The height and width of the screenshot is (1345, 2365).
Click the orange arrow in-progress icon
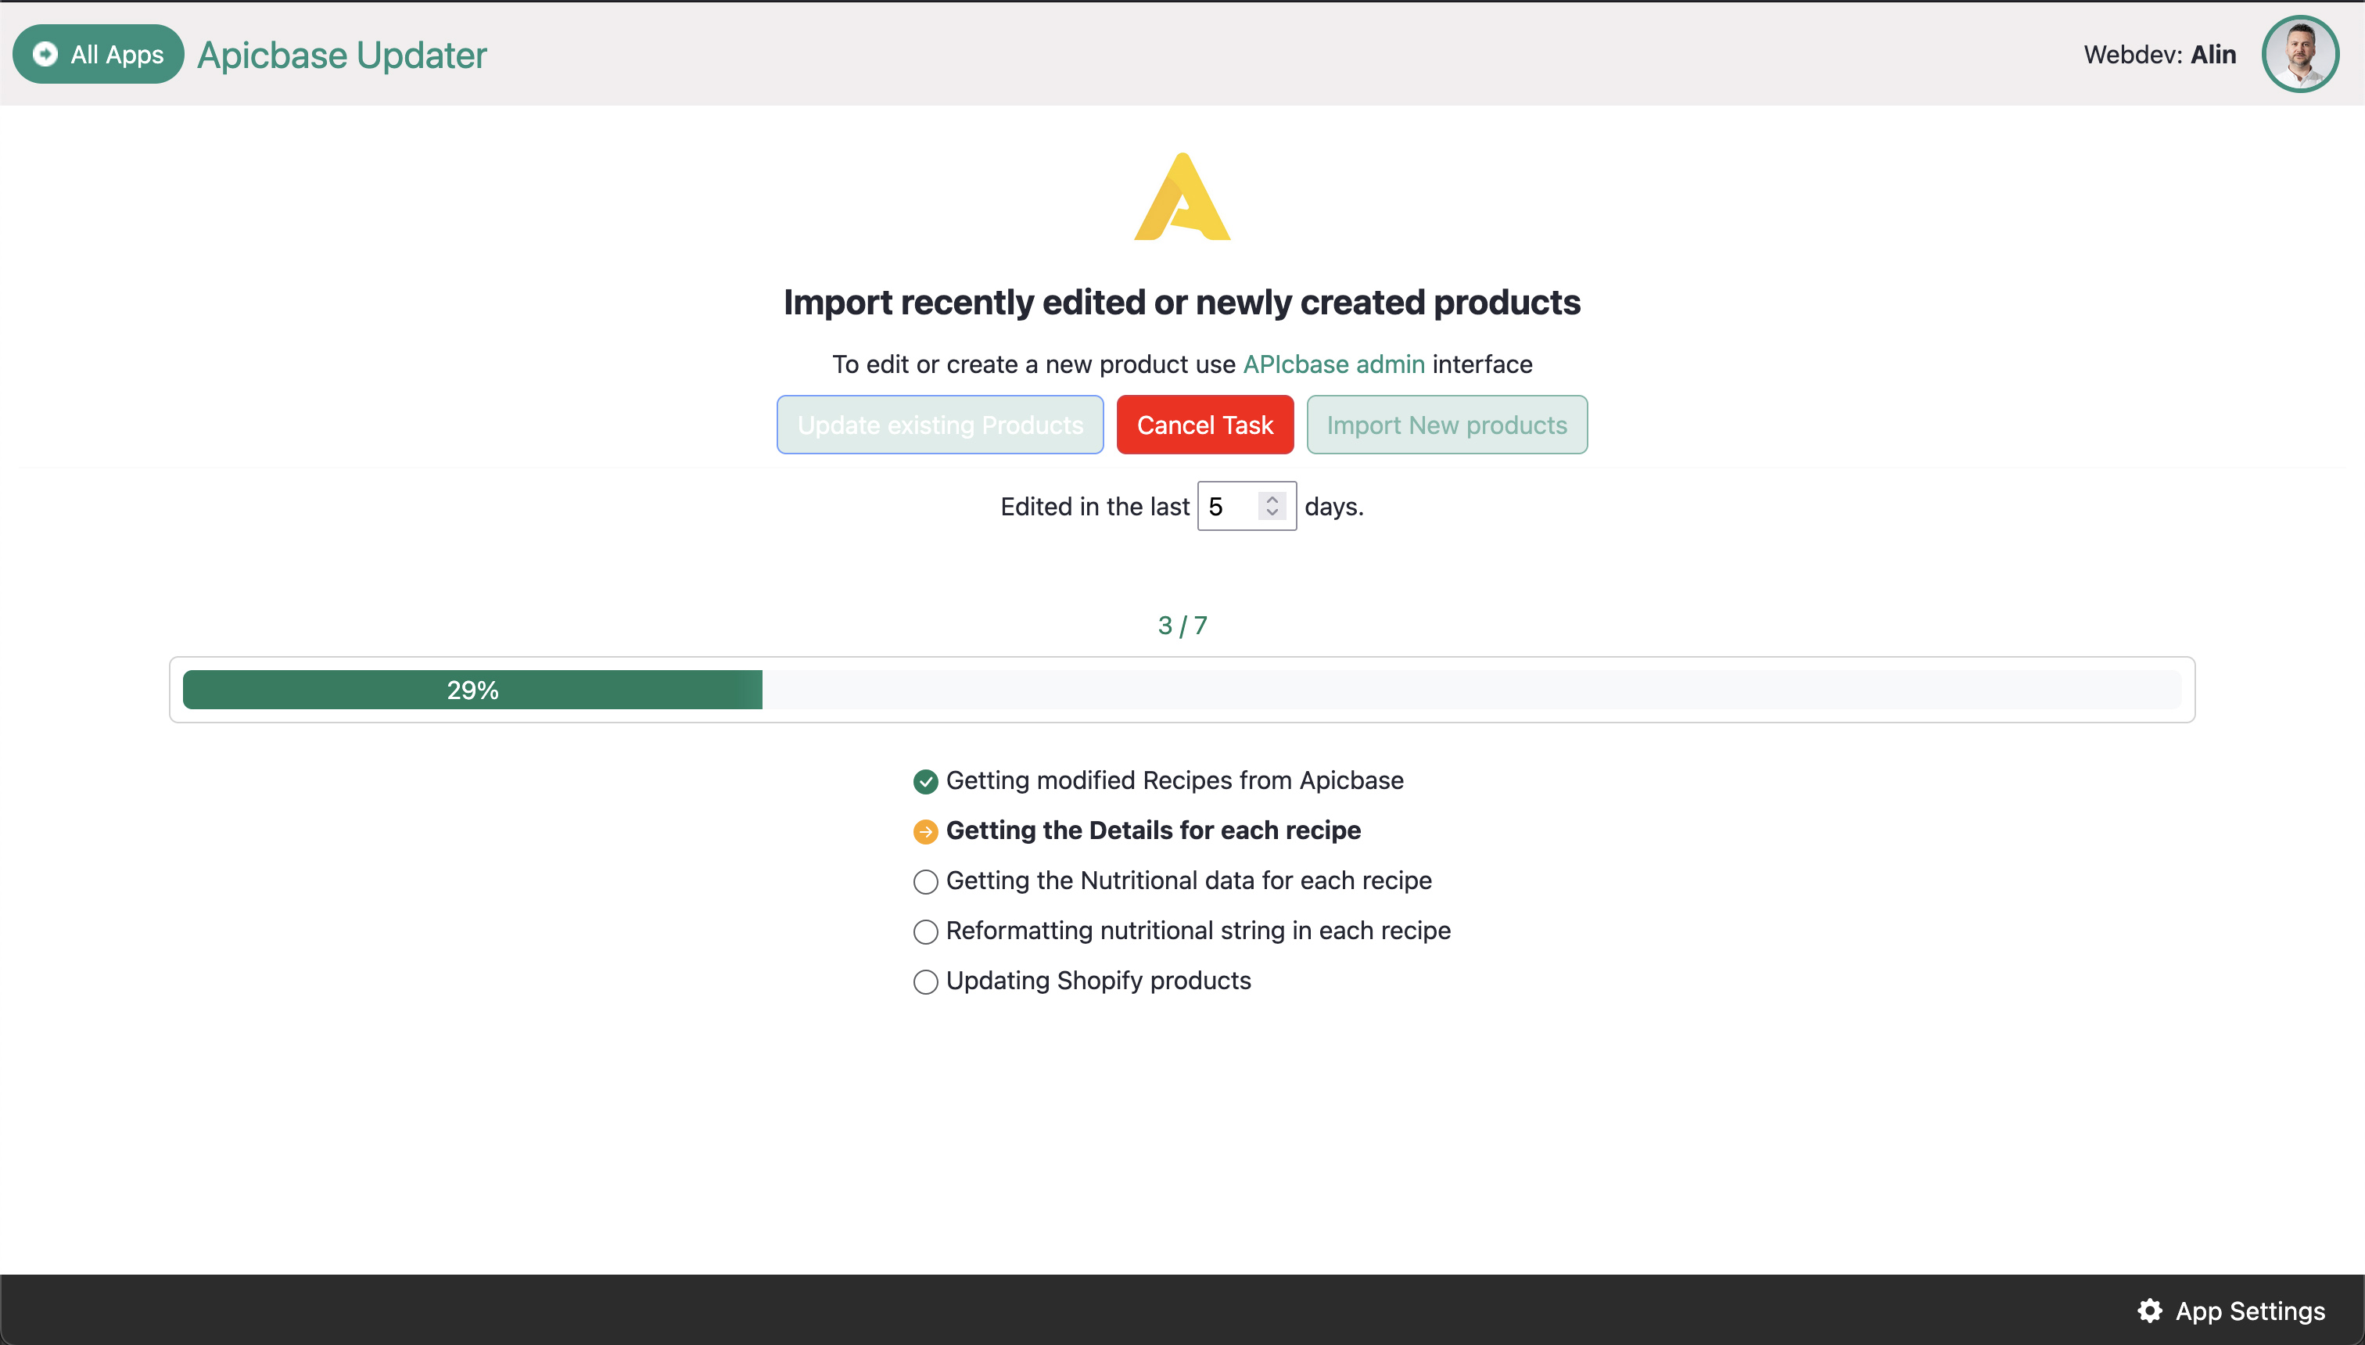point(924,831)
